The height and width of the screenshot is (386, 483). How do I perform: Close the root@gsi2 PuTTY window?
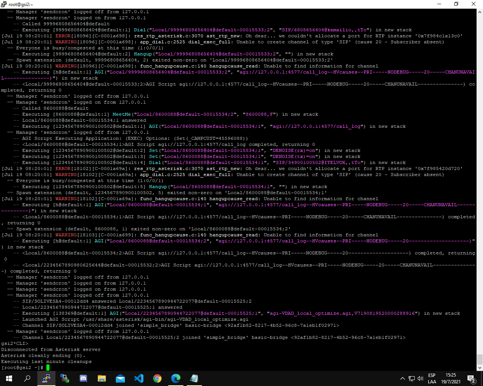474,4
